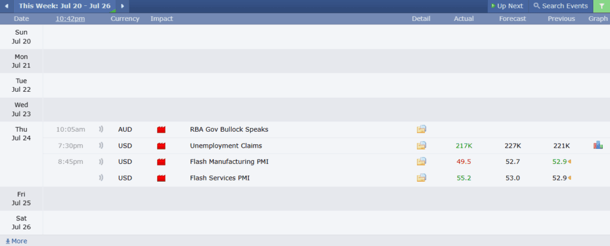Screen dimensions: 610x246
Task: Toggle sound alert for RBA Gov Bullock Speaks
Action: coord(101,129)
